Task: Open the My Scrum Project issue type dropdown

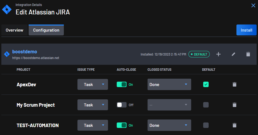Action: 93,105
